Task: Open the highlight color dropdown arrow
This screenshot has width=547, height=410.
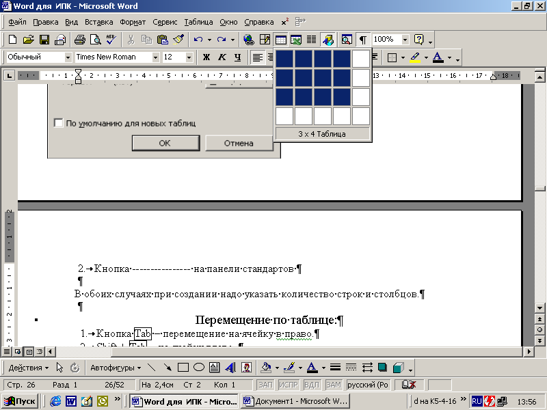Action: pos(426,57)
